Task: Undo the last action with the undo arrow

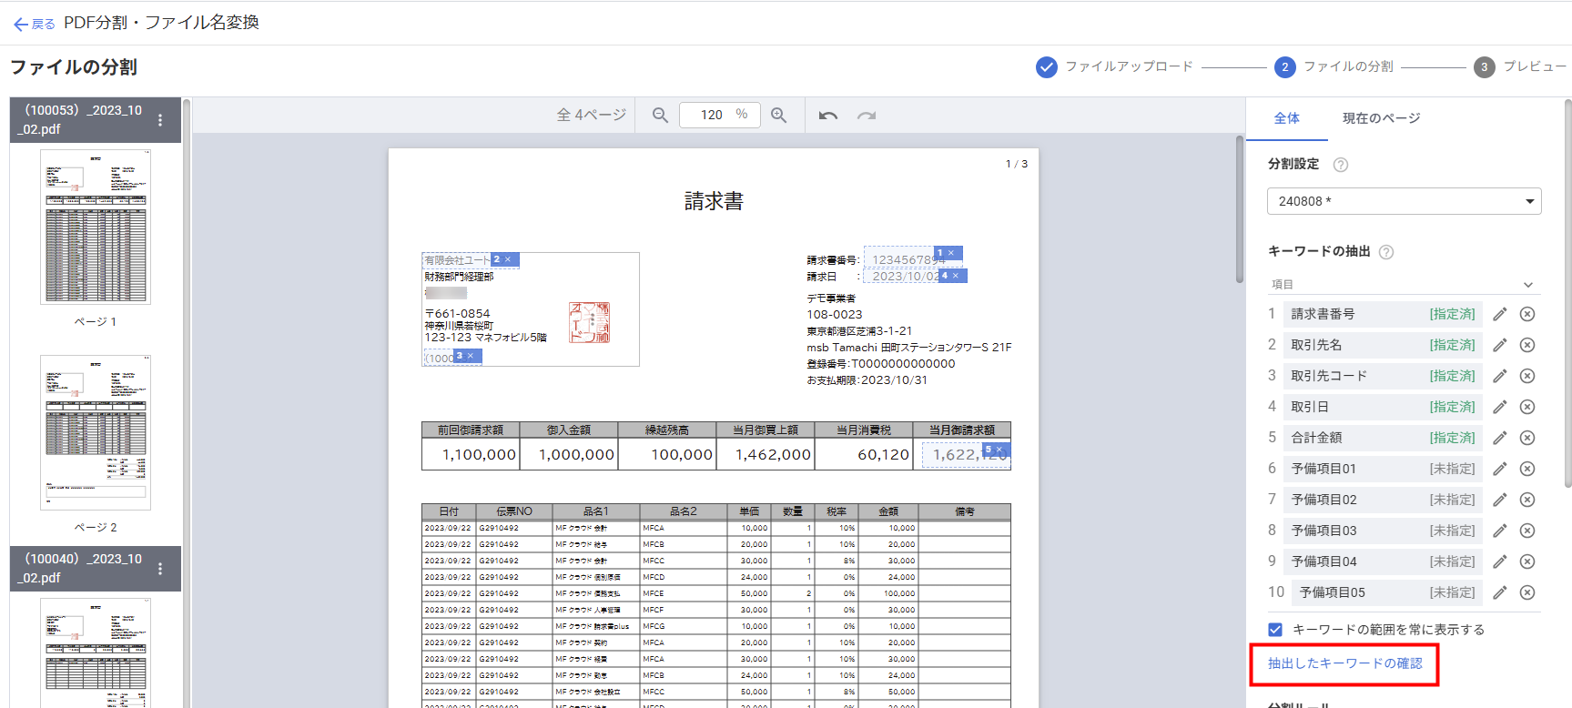Action: [x=827, y=116]
